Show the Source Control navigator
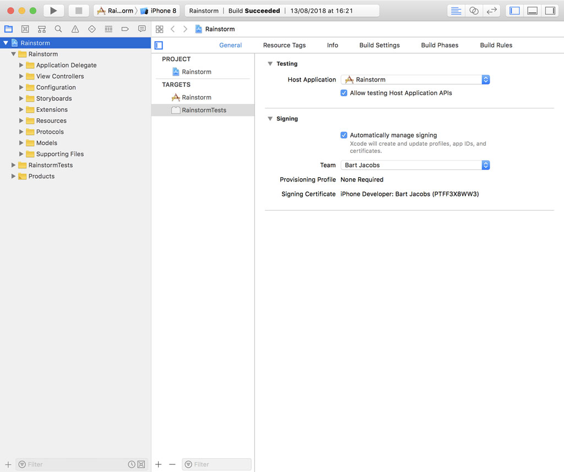Screen dimensions: 564x472 pyautogui.click(x=25, y=29)
